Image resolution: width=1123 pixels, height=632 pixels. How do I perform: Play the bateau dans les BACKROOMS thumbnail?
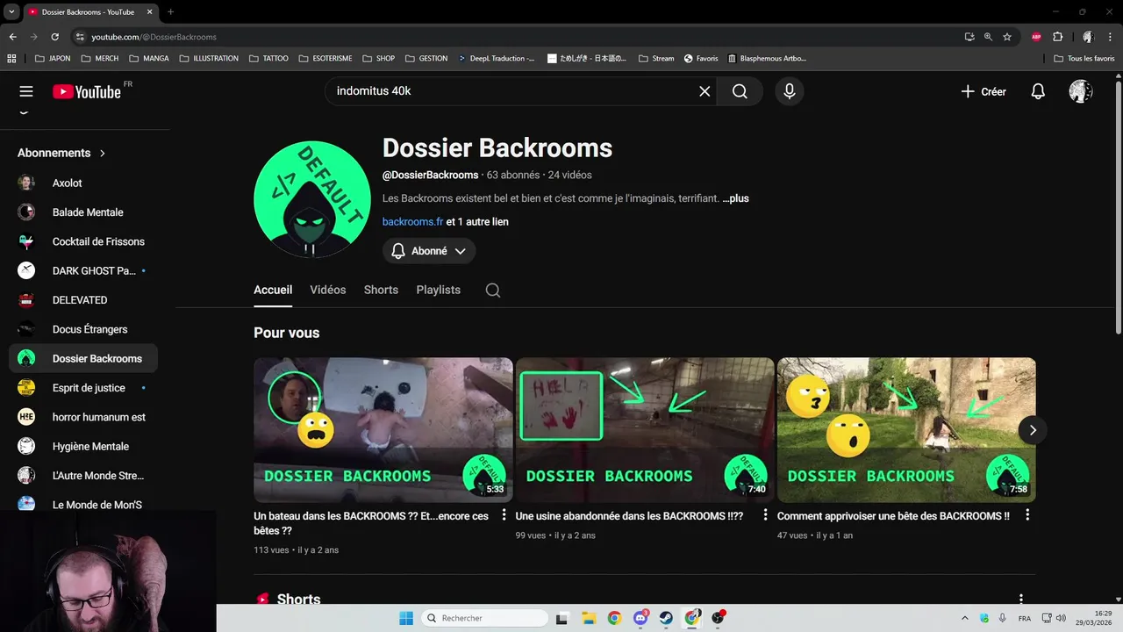pyautogui.click(x=383, y=430)
